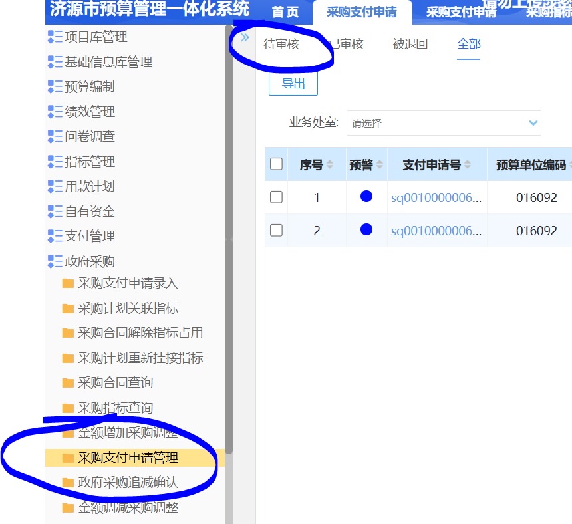Switch to the 待审核 tab
572x524 pixels.
(x=281, y=44)
